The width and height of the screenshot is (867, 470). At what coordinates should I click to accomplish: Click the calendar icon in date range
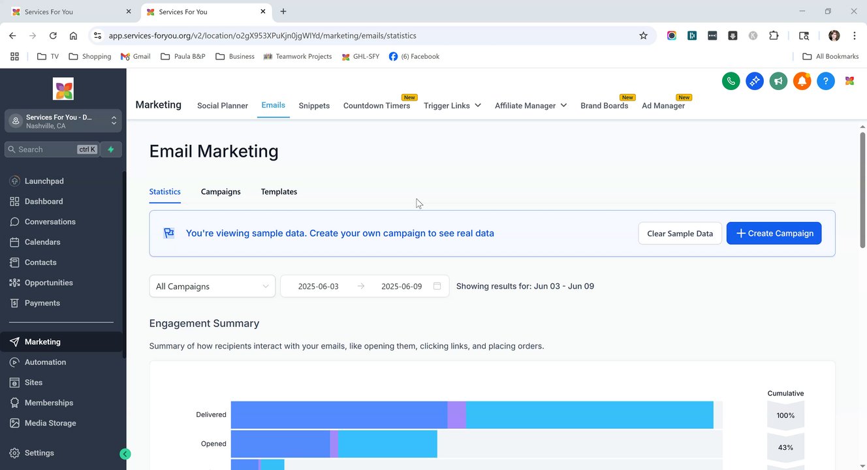pyautogui.click(x=437, y=287)
